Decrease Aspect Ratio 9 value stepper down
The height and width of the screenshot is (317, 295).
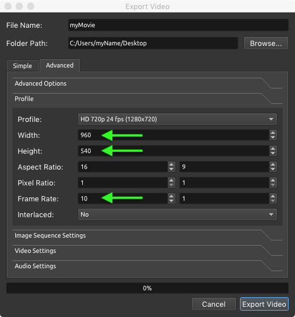[273, 169]
